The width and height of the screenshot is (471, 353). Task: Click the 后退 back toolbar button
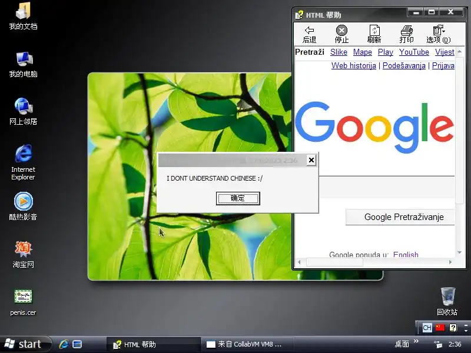310,35
